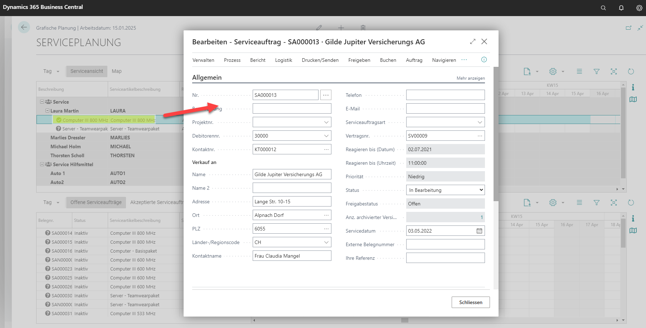Expand the Serviceauftrag dialog to full screen
646x328 pixels.
473,41
